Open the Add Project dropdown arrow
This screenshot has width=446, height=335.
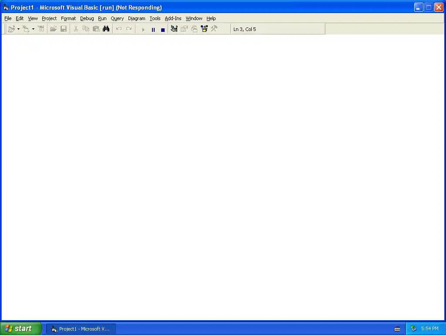18,29
